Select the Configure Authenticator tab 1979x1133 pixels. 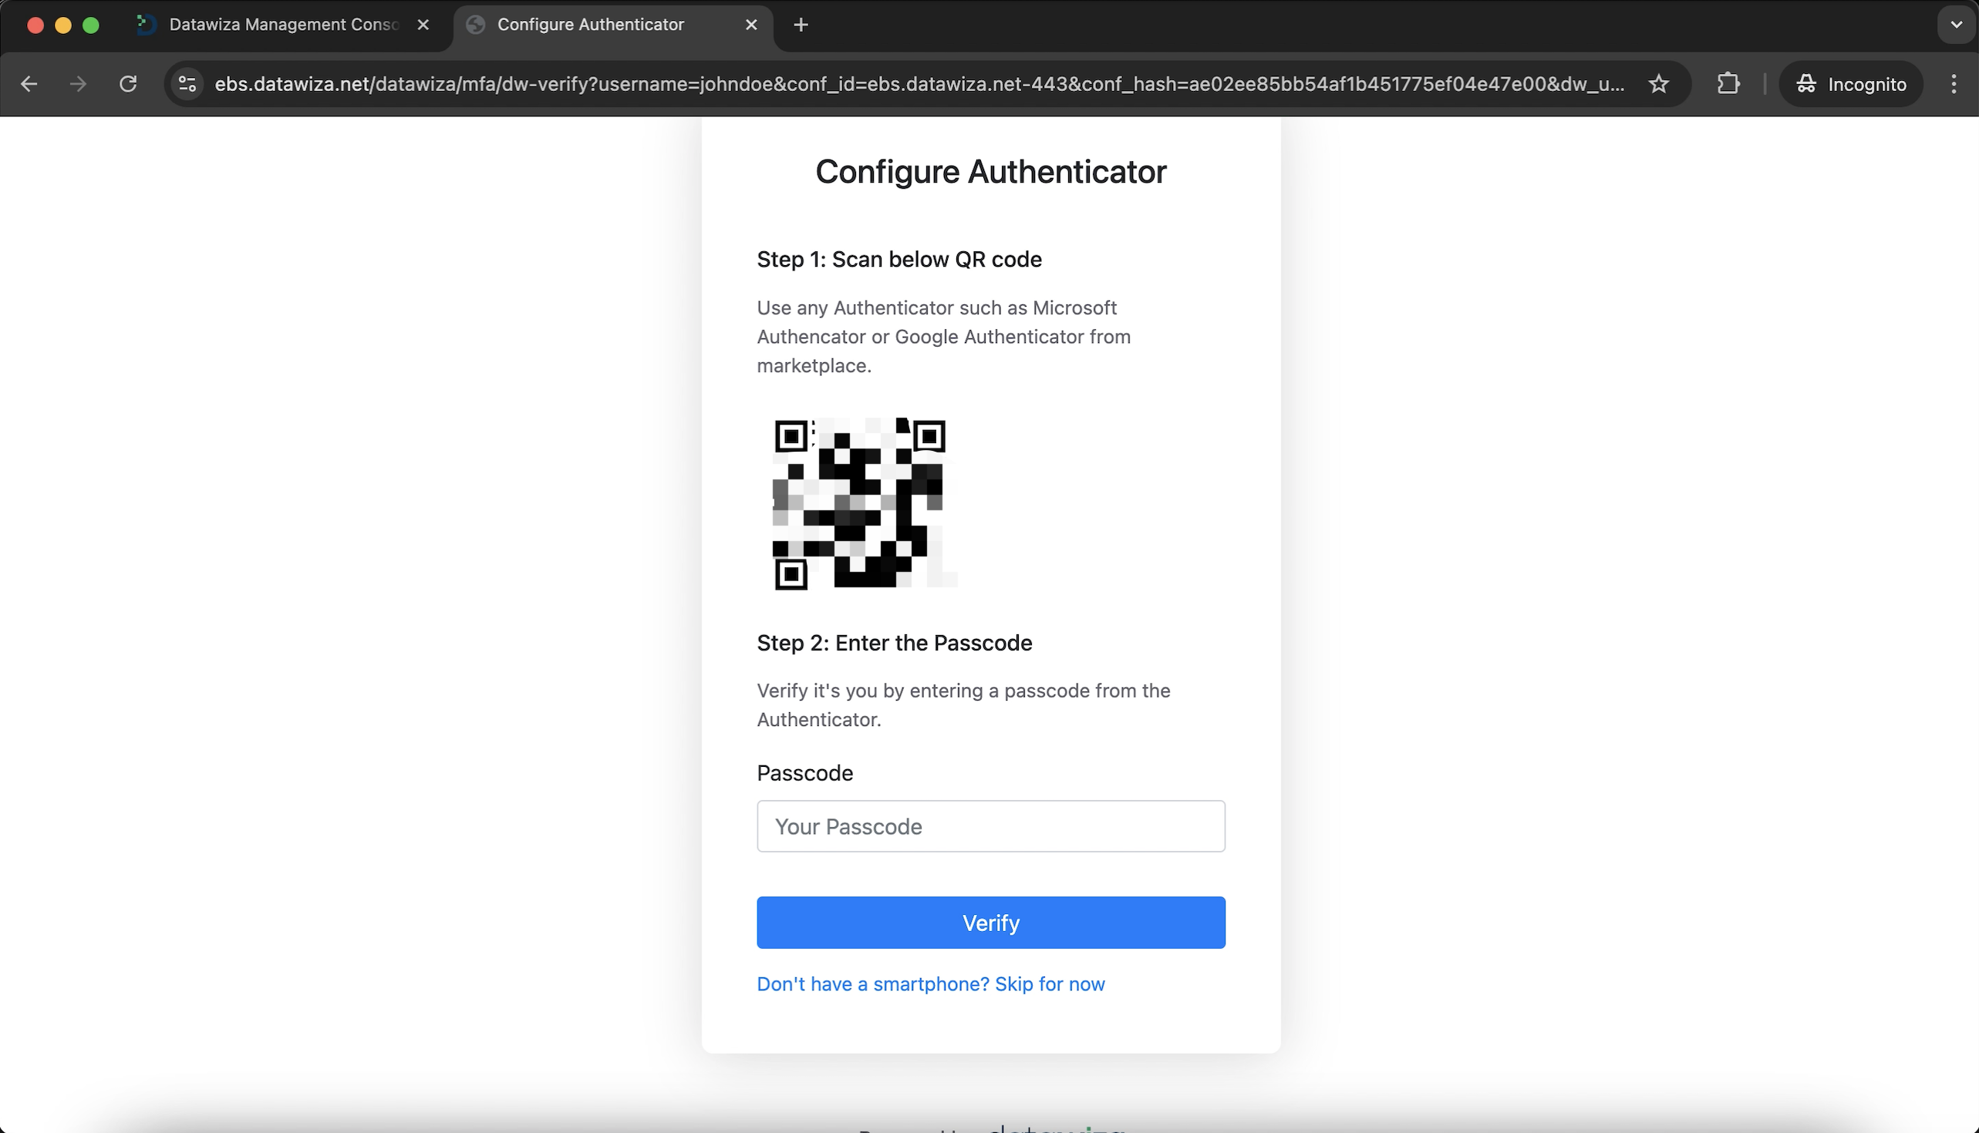(613, 25)
